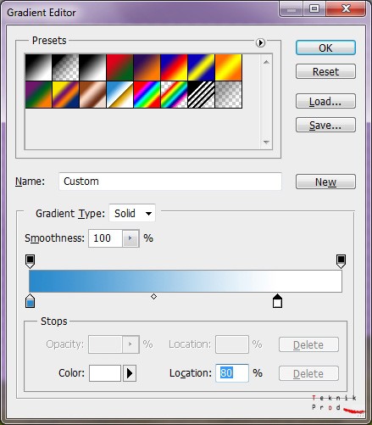Click the Name field containing Custom
Screen dimensions: 372x425
pos(170,182)
